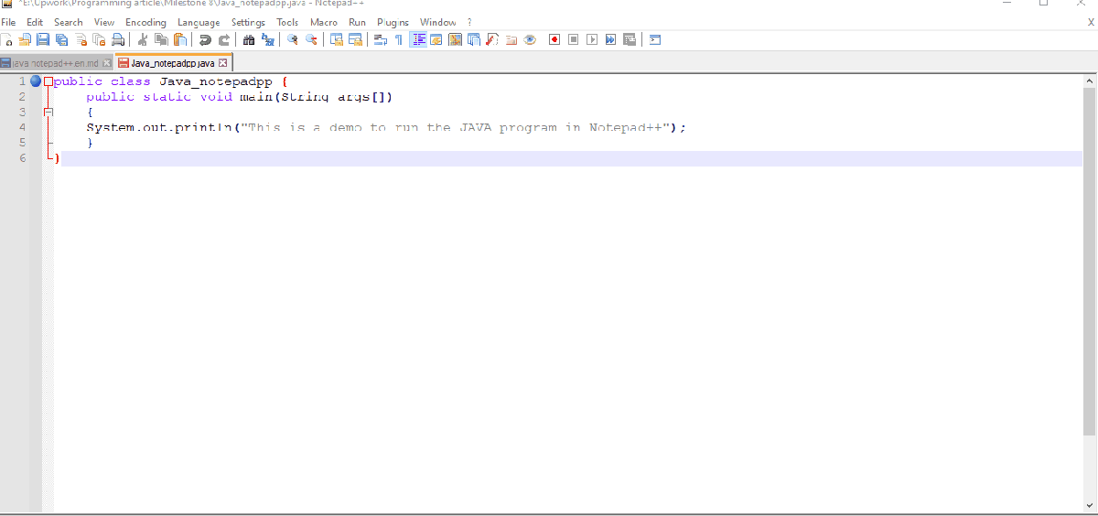Click the Zoom In magnifier icon
1098x516 pixels.
point(293,39)
